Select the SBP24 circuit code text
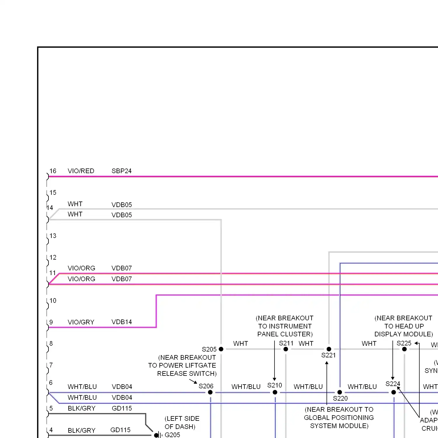 click(121, 171)
